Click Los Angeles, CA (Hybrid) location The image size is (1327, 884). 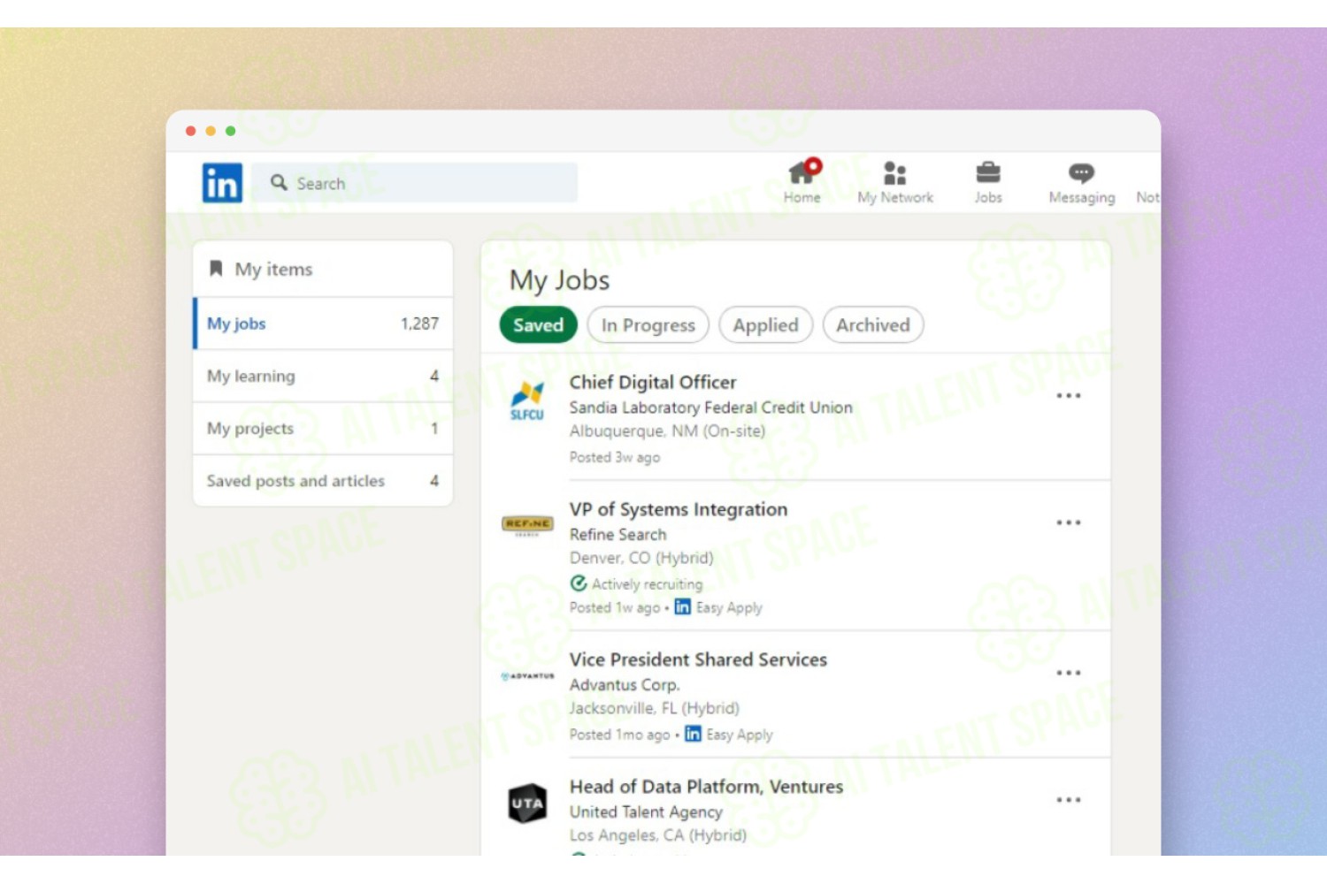point(658,835)
